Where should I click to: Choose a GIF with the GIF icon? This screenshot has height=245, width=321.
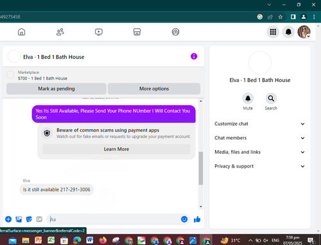coord(39,219)
